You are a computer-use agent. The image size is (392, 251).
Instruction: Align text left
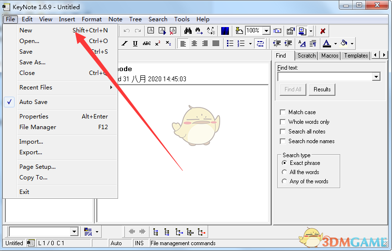pyautogui.click(x=183, y=44)
